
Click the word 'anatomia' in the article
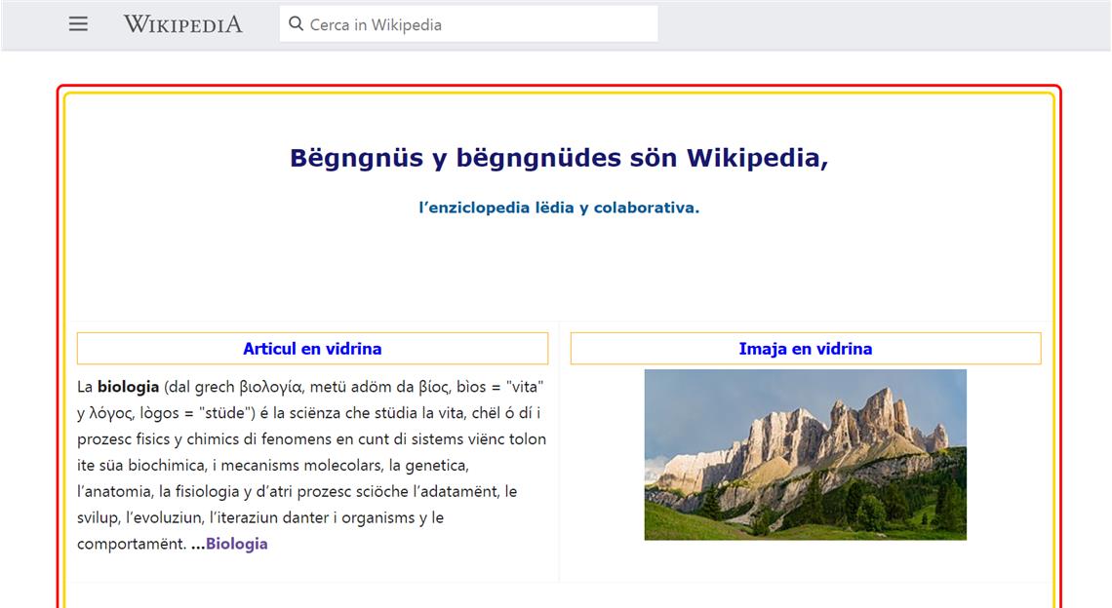[117, 492]
